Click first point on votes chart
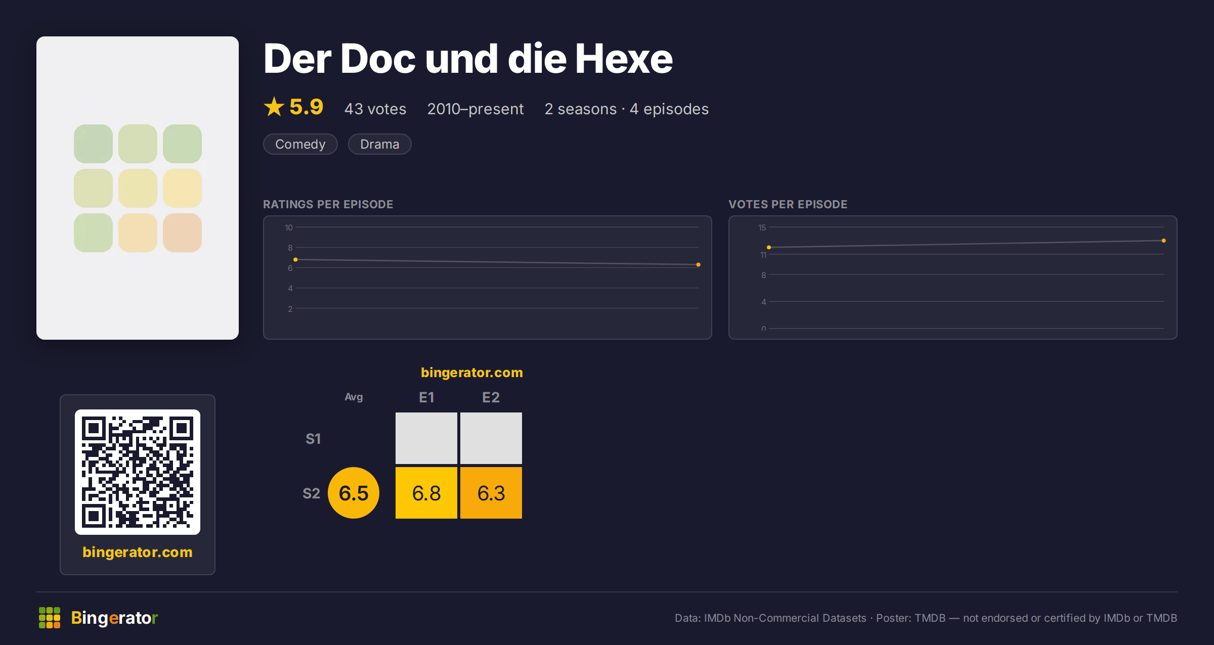The width and height of the screenshot is (1214, 645). pyautogui.click(x=769, y=247)
